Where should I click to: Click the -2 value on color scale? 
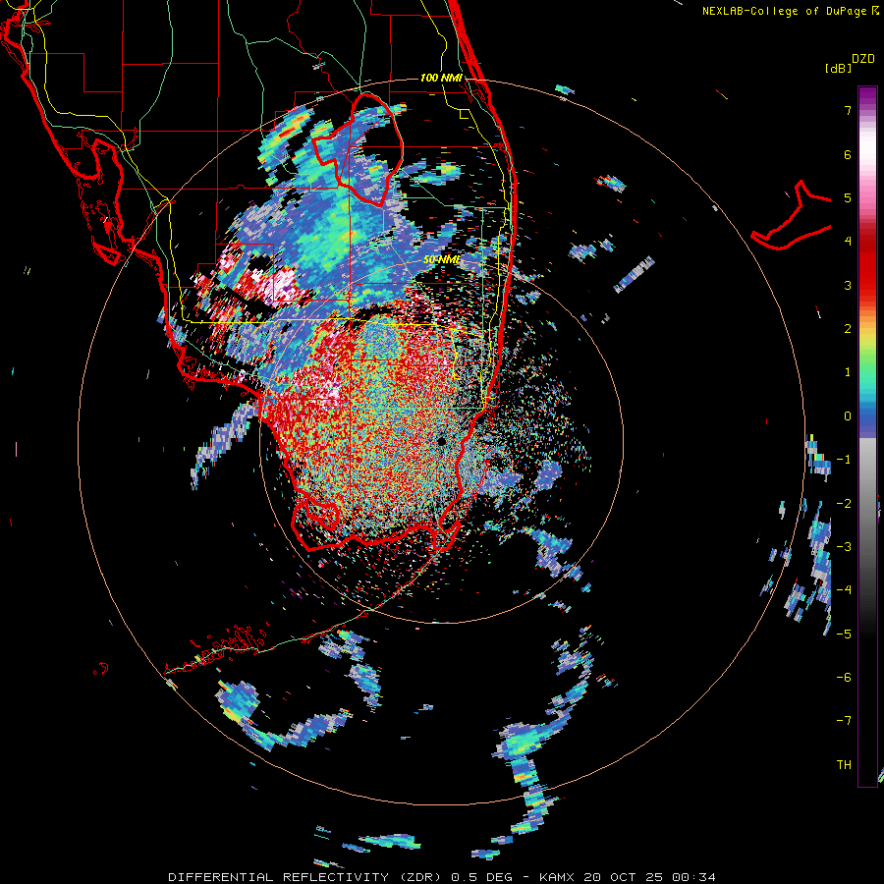tap(844, 504)
